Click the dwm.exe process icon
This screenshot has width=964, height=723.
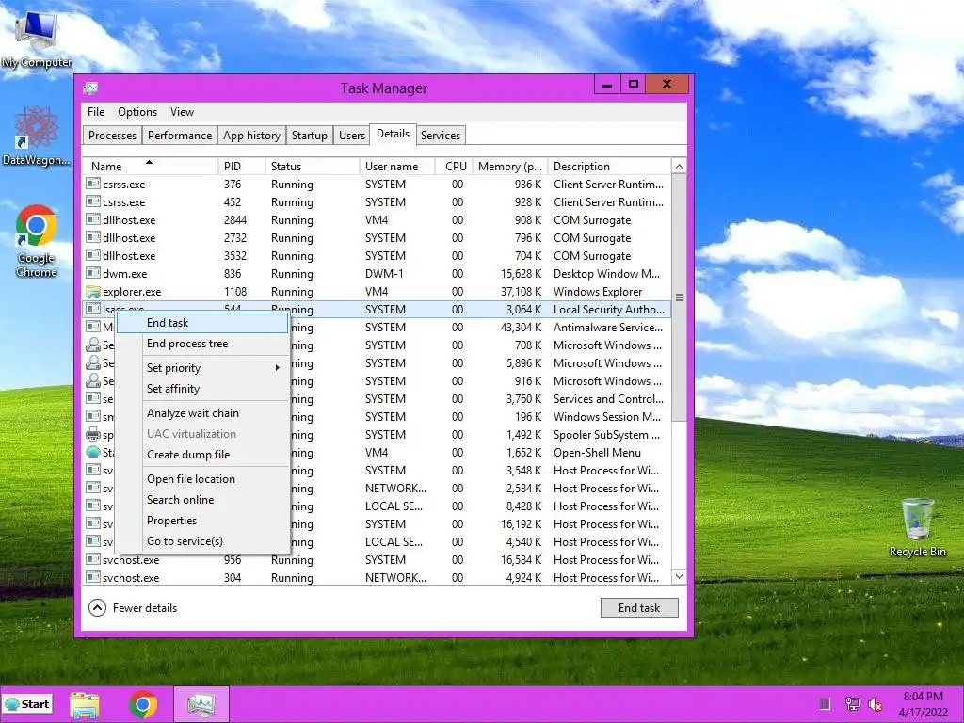[x=93, y=272]
